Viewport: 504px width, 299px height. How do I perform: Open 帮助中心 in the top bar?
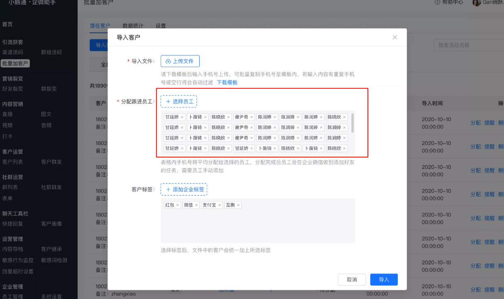click(x=449, y=2)
